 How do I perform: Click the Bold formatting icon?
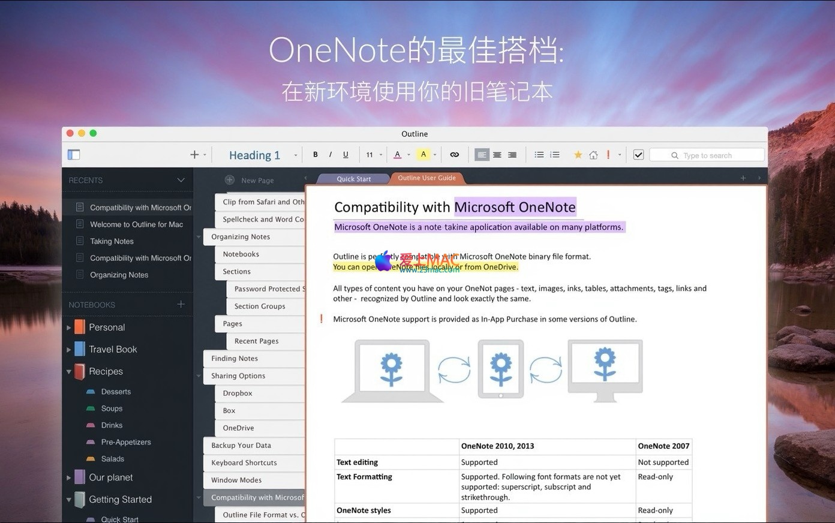pos(316,155)
